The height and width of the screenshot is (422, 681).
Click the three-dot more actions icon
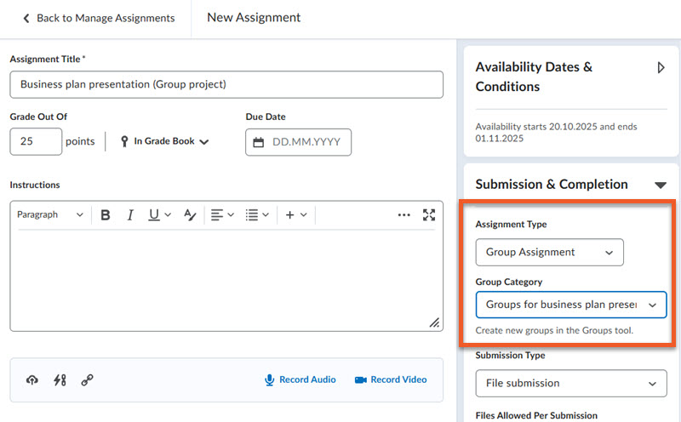click(x=403, y=215)
